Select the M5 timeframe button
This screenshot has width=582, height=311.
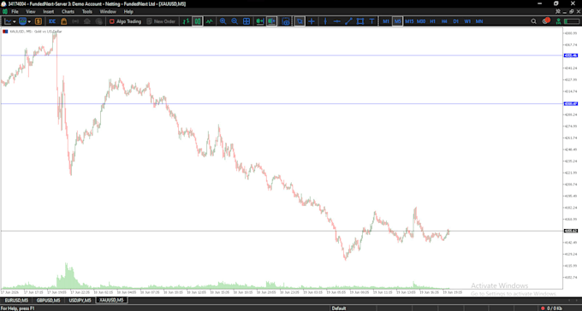click(x=397, y=21)
